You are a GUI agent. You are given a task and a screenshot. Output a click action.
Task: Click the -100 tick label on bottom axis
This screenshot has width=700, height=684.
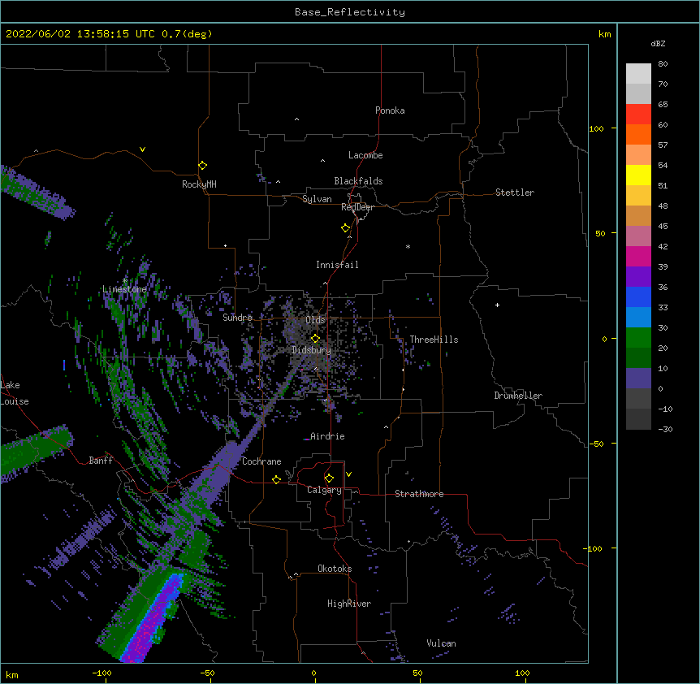coord(102,673)
